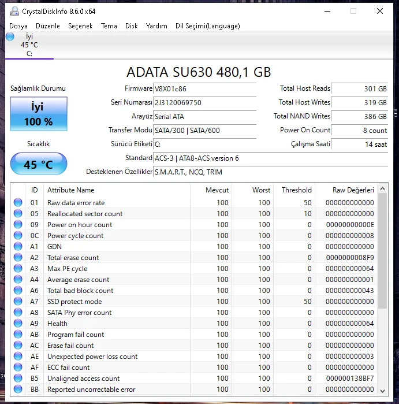
Task: Open the Düzenle menu
Action: point(48,26)
